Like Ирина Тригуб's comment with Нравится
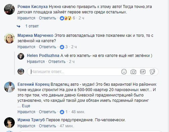This screenshot has height=132, width=169. coord(26,126)
